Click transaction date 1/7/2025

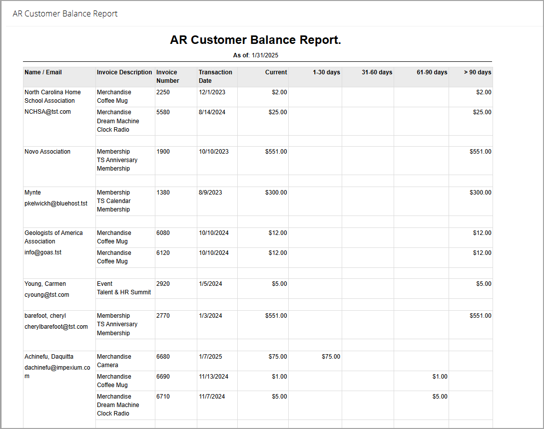coord(210,356)
